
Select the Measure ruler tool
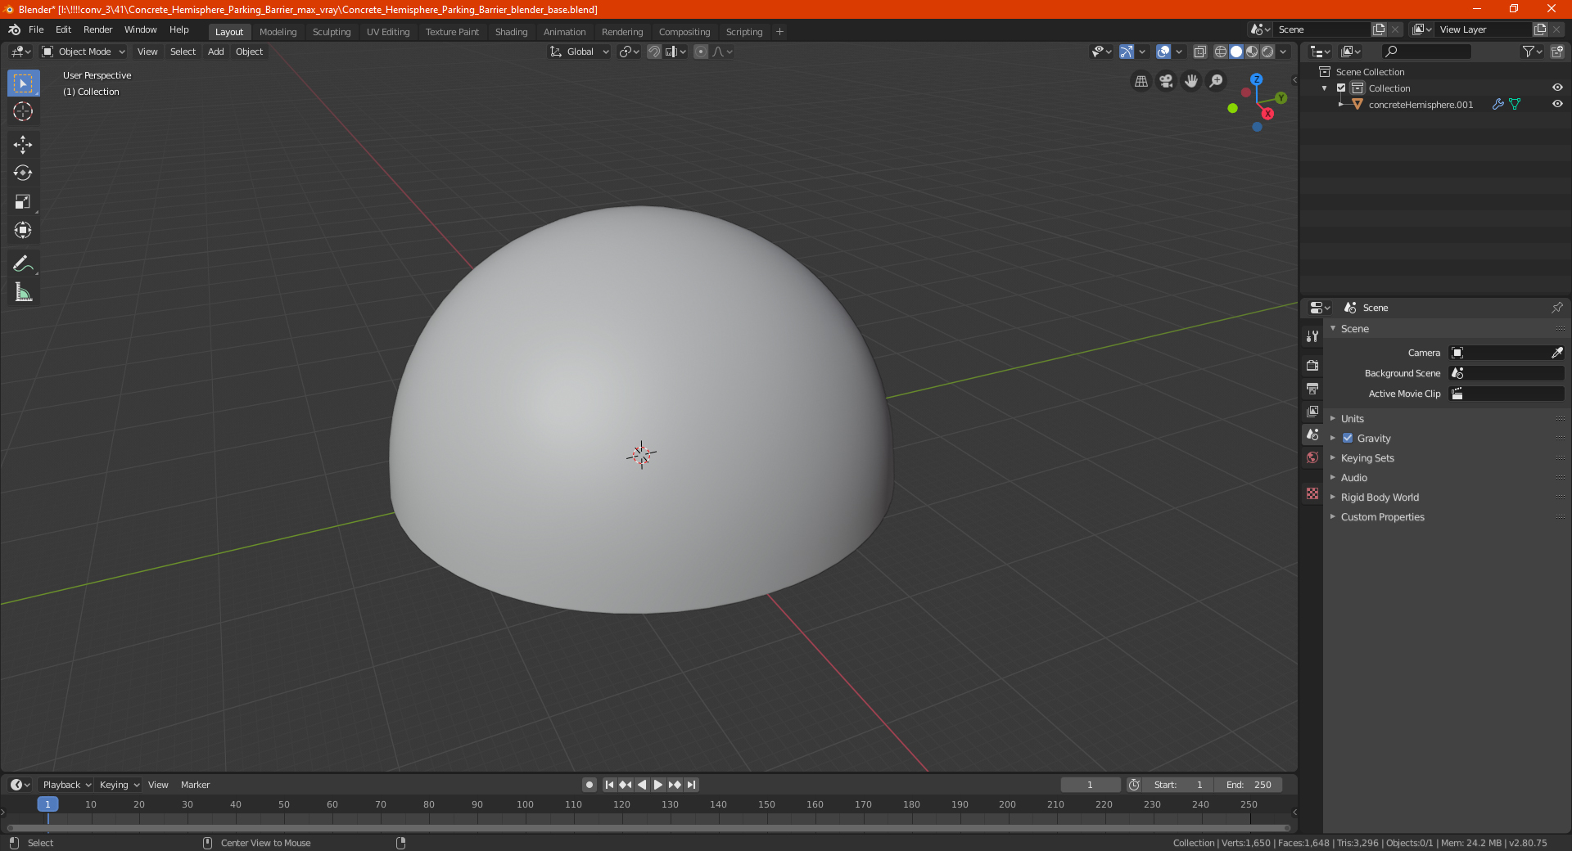point(23,292)
